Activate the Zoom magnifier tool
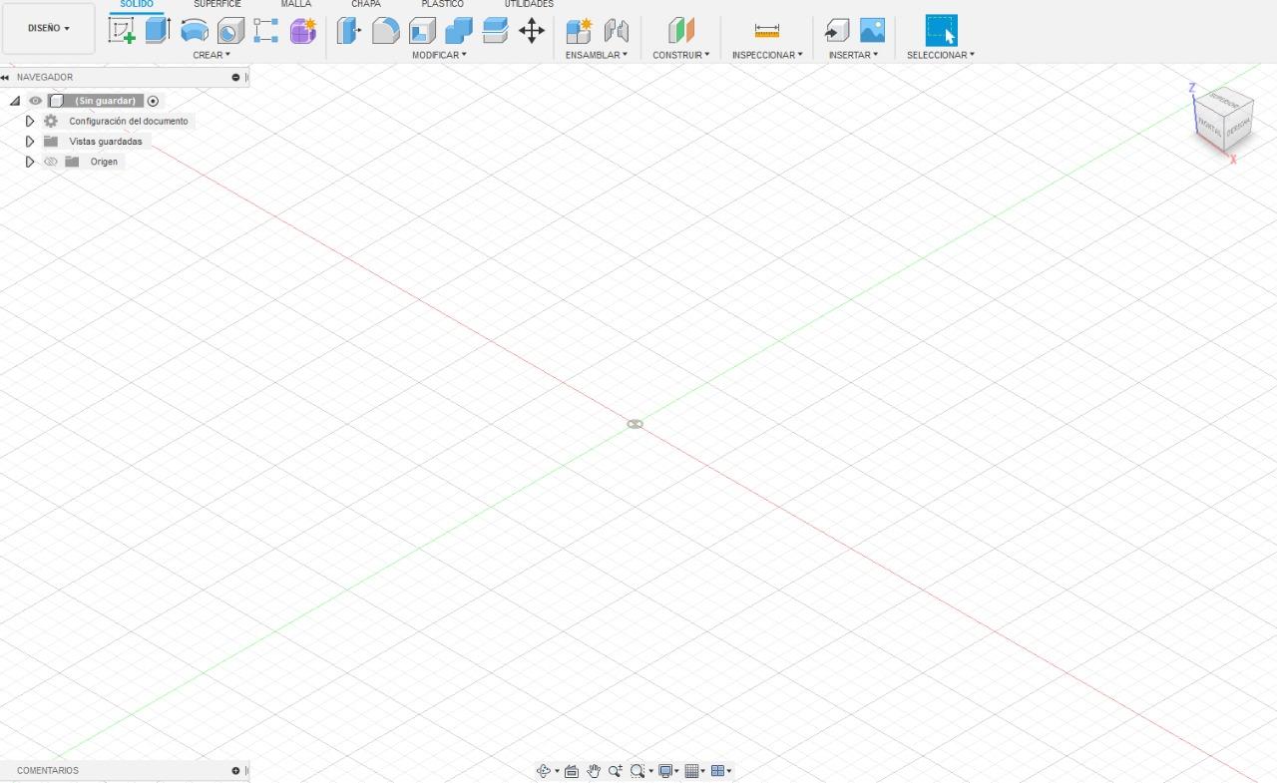Image resolution: width=1277 pixels, height=783 pixels. point(616,771)
